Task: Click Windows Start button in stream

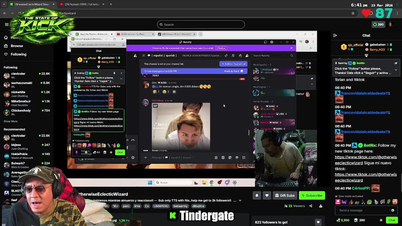Action: [x=150, y=182]
